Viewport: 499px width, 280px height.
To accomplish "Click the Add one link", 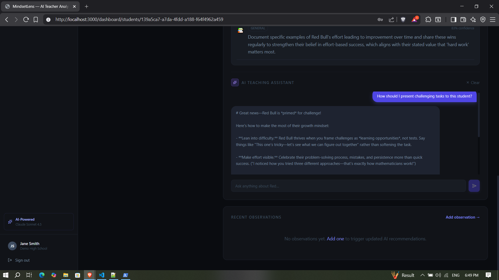I will [335, 239].
